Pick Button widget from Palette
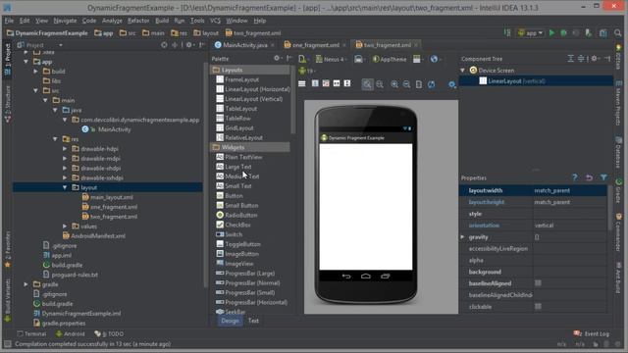The image size is (628, 353). [234, 196]
